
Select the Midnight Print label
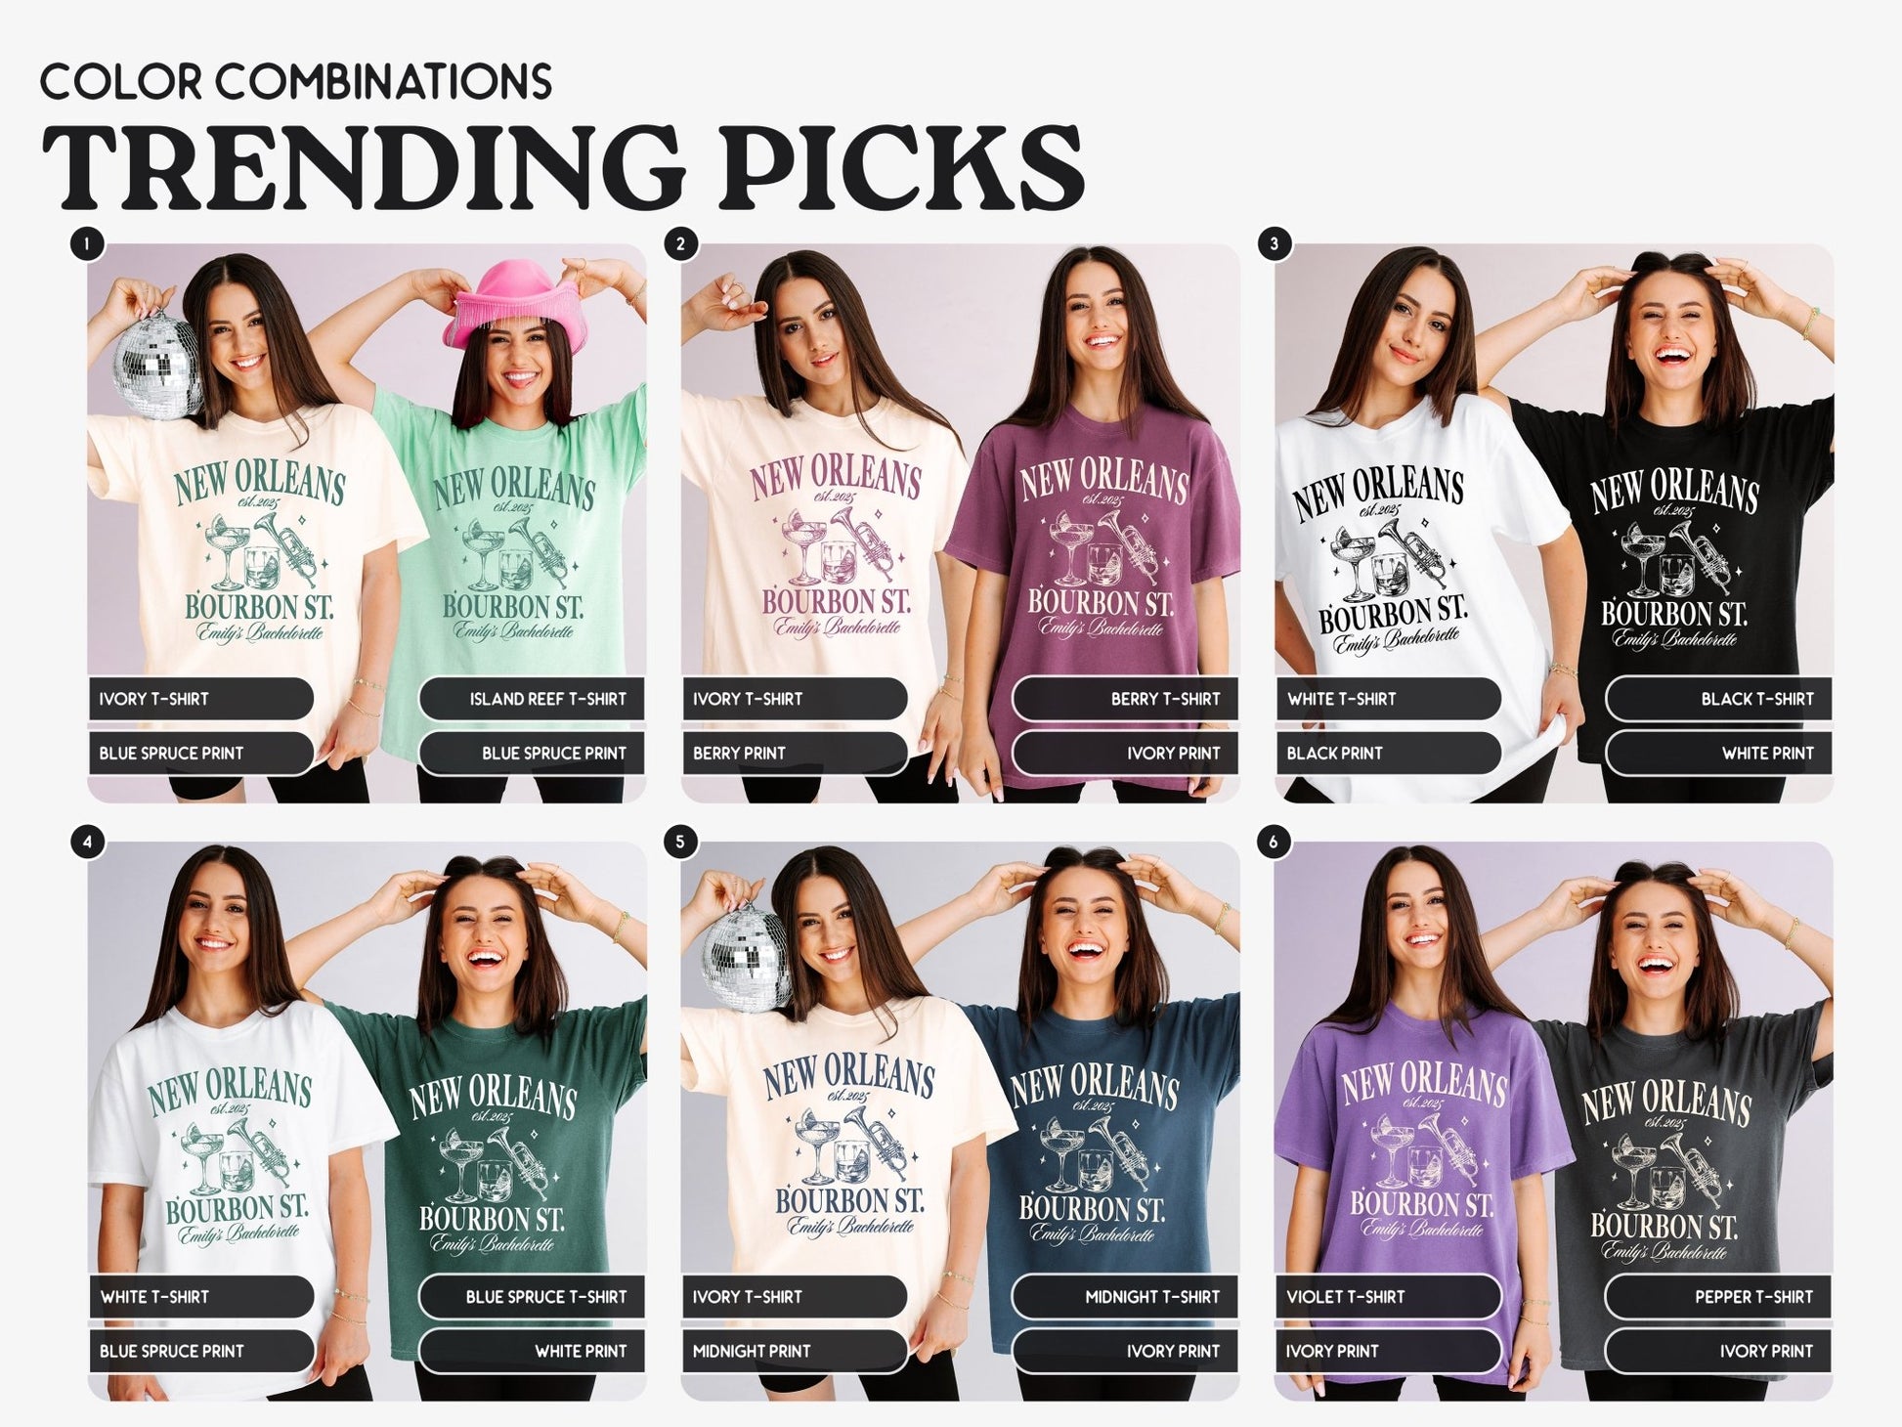(x=795, y=1352)
